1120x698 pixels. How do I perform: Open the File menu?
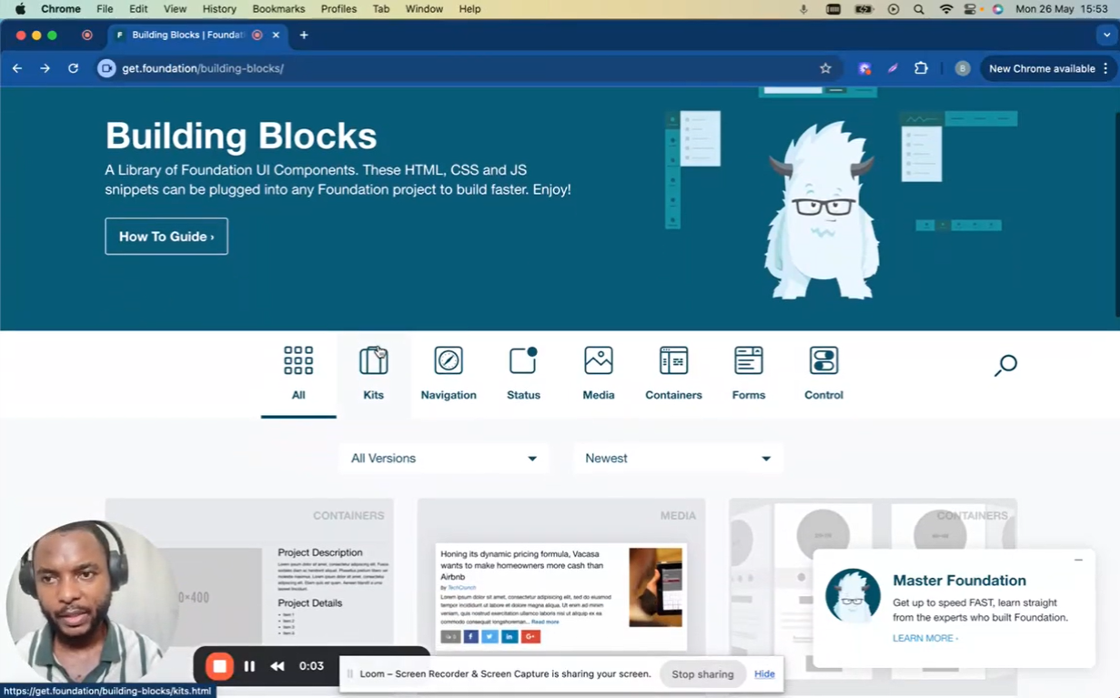pos(105,9)
